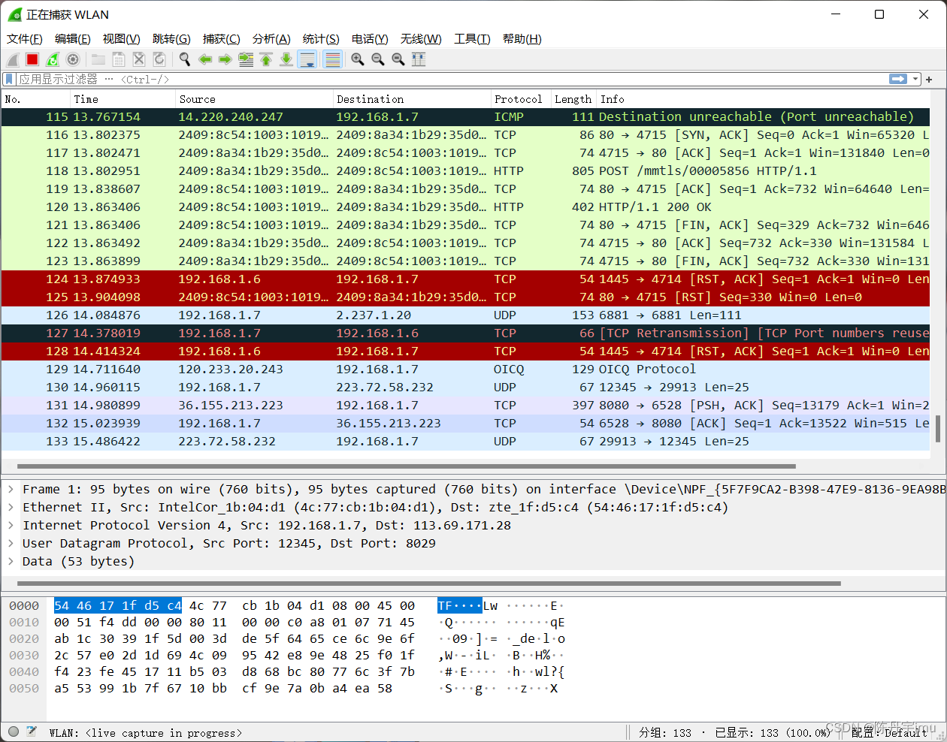The image size is (947, 742).
Task: Click the expert information status circle icon
Action: 13,731
